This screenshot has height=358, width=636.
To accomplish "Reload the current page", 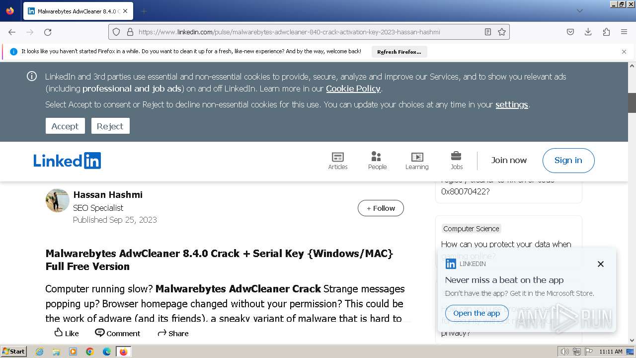I will (x=48, y=32).
